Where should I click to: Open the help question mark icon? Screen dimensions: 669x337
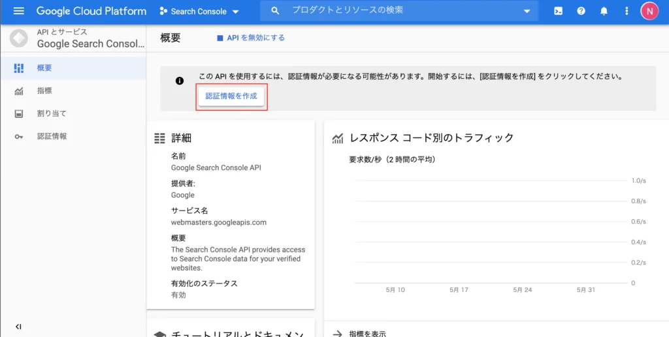click(x=581, y=11)
